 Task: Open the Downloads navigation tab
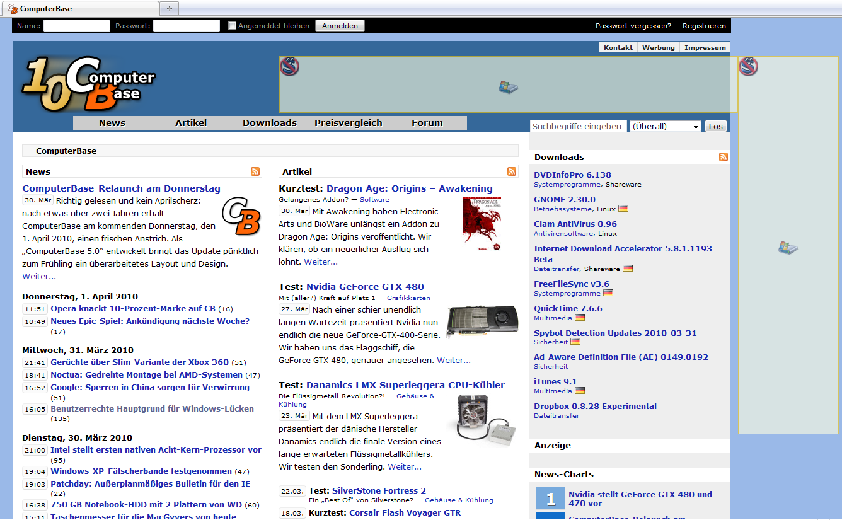(270, 123)
